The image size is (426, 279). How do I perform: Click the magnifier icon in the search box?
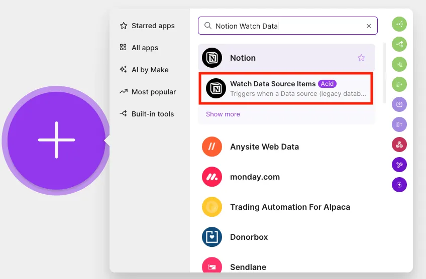point(208,26)
